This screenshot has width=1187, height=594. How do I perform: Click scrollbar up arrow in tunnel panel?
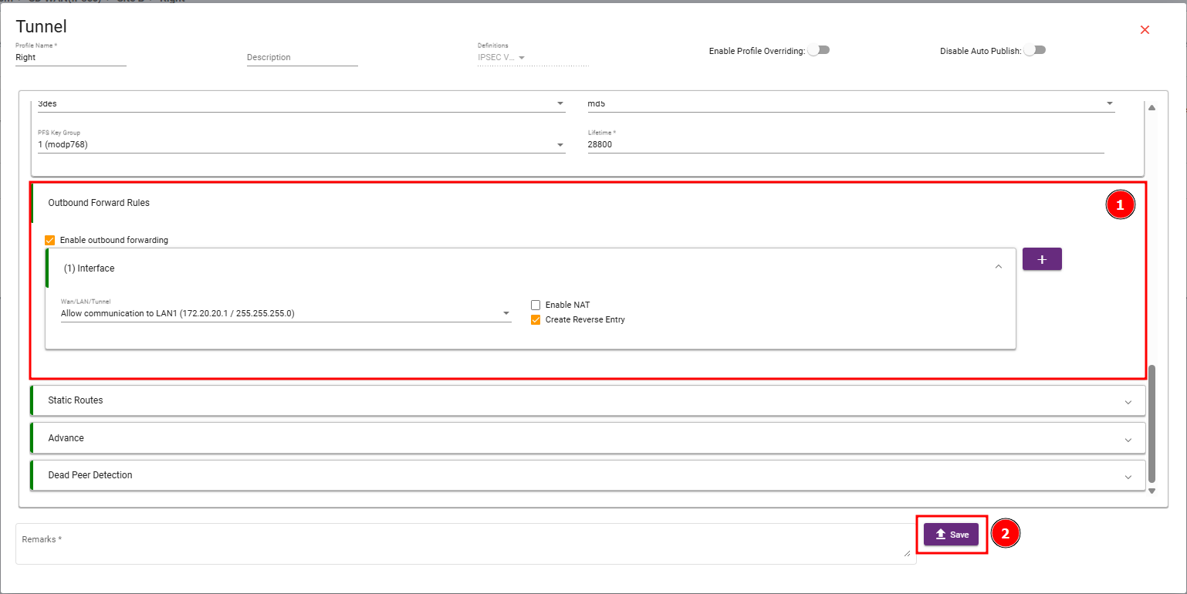(1152, 107)
